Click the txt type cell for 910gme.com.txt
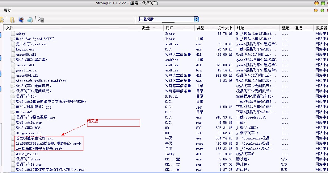Viewport: 328px width, 173px height. click(x=199, y=133)
